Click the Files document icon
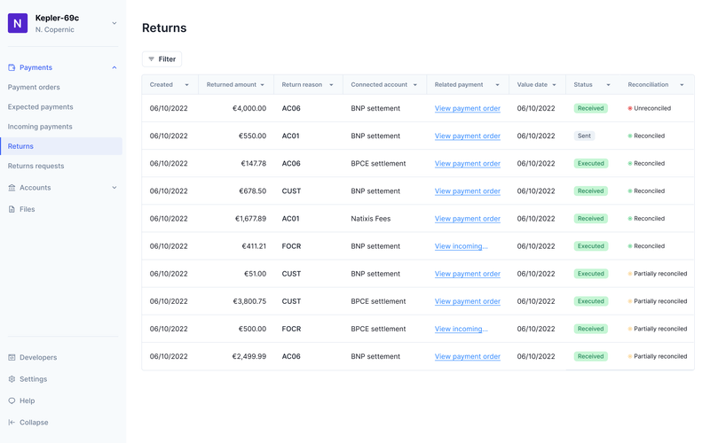Viewport: 710px width, 443px height. click(12, 209)
